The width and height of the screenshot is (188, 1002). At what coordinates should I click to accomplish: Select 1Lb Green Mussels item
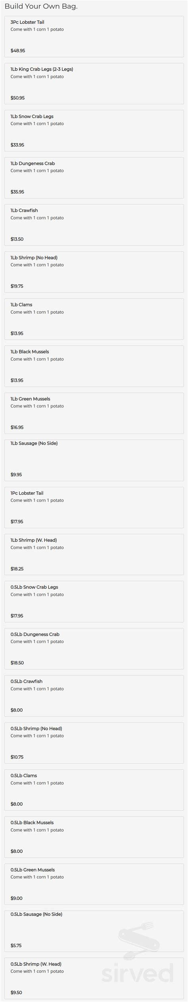[x=94, y=413]
